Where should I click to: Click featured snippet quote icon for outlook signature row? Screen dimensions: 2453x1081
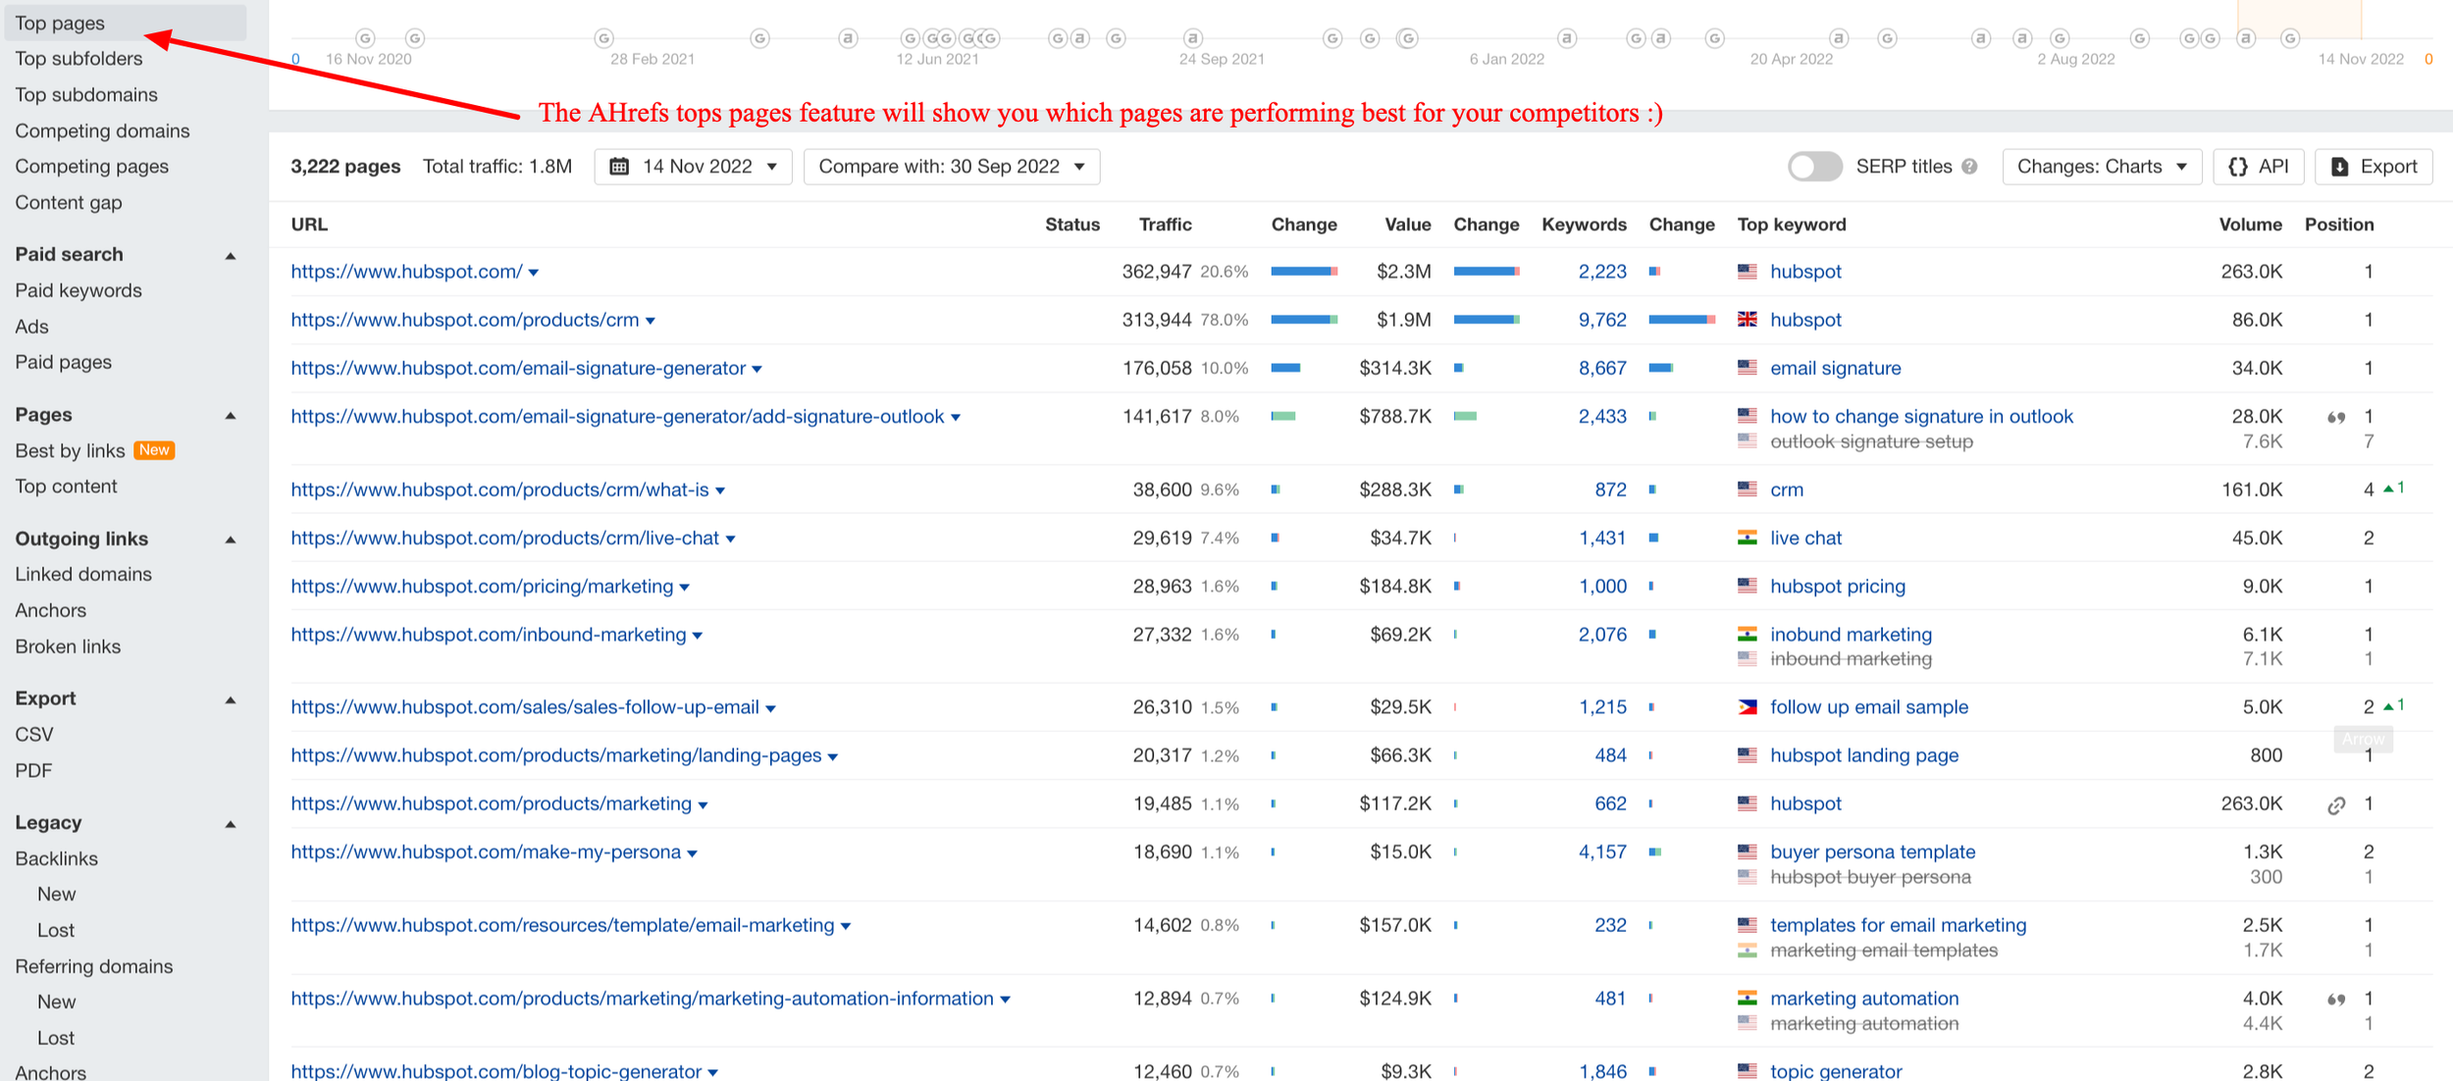point(2336,418)
